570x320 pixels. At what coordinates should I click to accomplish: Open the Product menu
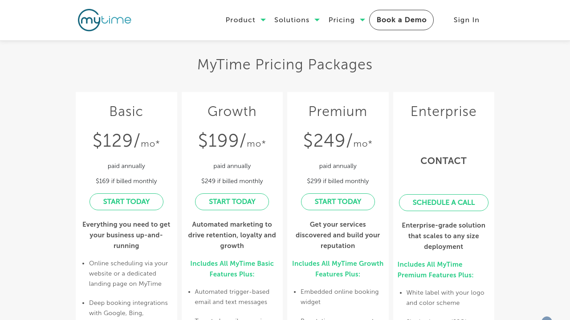[x=240, y=20]
